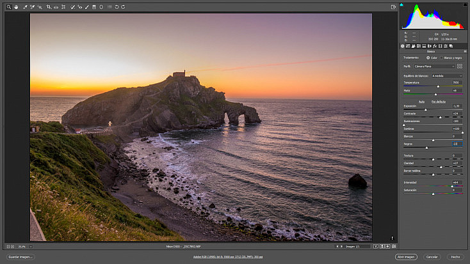Open the preview preferences menu icon
The image size is (470, 264).
(394, 246)
